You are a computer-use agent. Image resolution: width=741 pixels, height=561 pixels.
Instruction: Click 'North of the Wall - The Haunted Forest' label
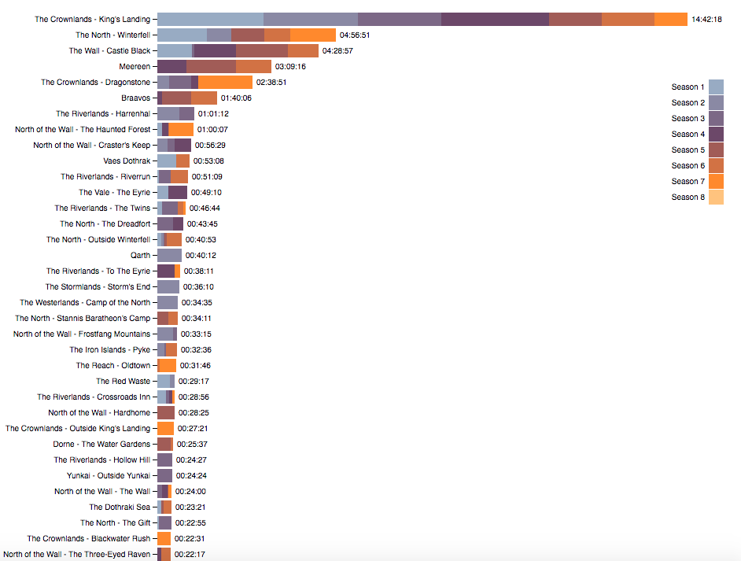tap(83, 130)
